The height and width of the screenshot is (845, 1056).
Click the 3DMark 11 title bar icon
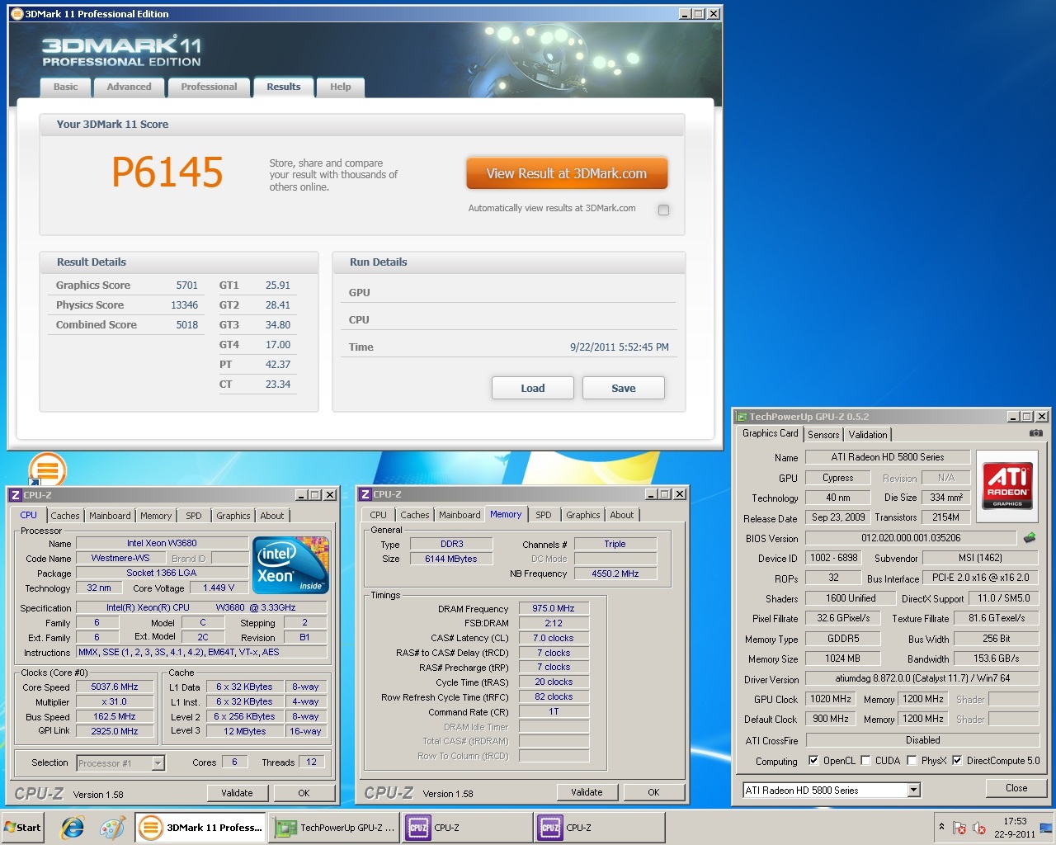[x=16, y=13]
